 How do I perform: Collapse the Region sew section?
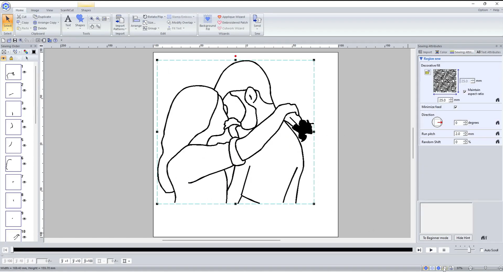pyautogui.click(x=421, y=59)
